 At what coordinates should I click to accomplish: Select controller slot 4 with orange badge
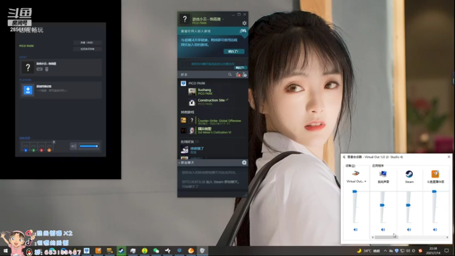click(49, 147)
